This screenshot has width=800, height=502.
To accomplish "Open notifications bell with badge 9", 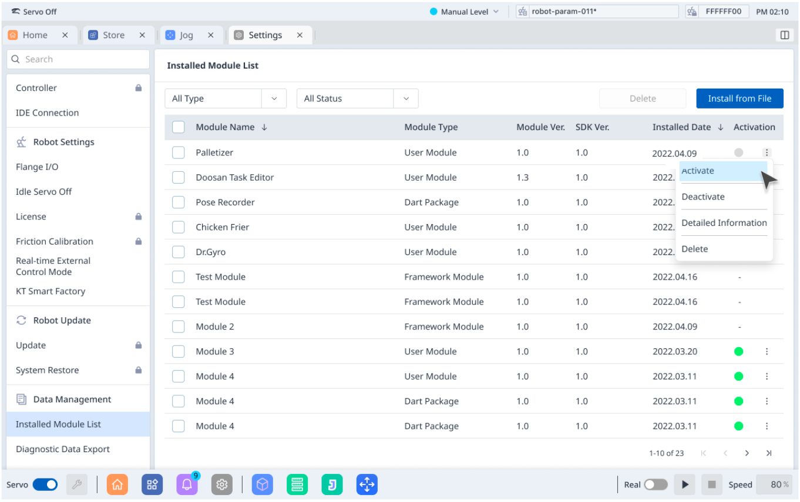I will coord(187,484).
